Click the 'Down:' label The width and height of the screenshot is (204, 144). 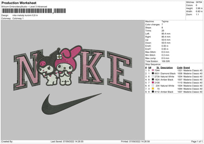coord(148,43)
